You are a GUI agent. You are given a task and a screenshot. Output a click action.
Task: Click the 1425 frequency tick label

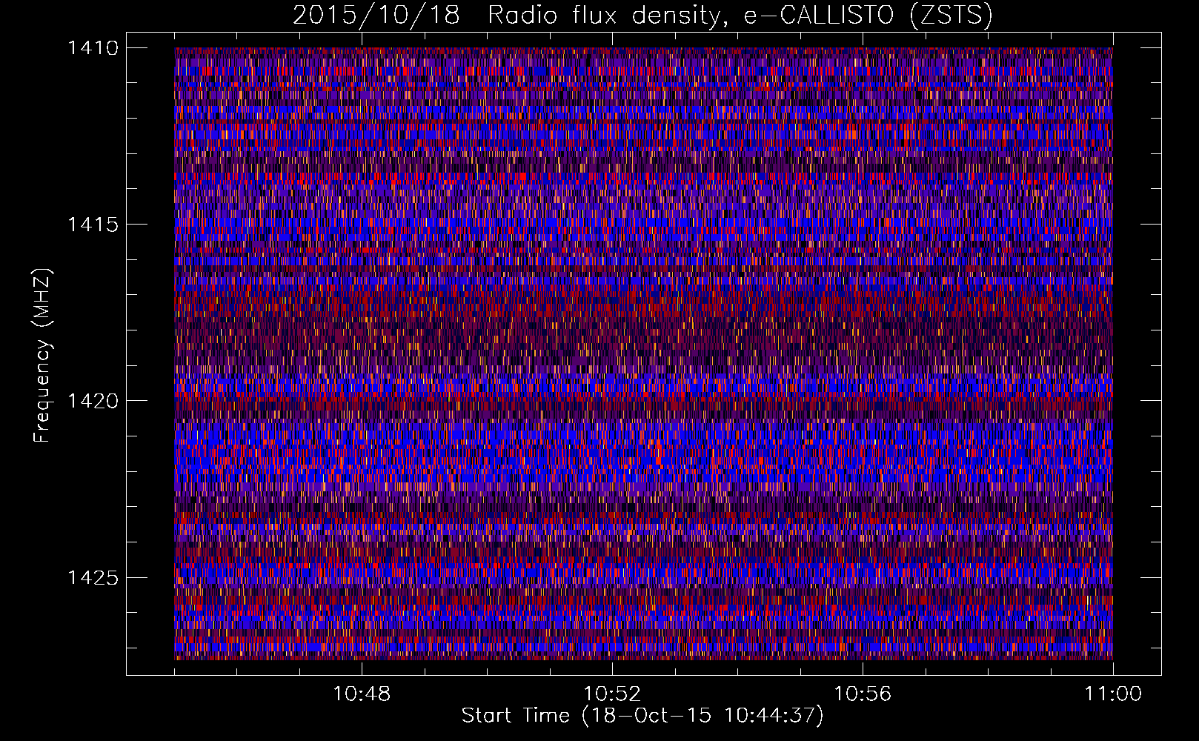coord(93,577)
